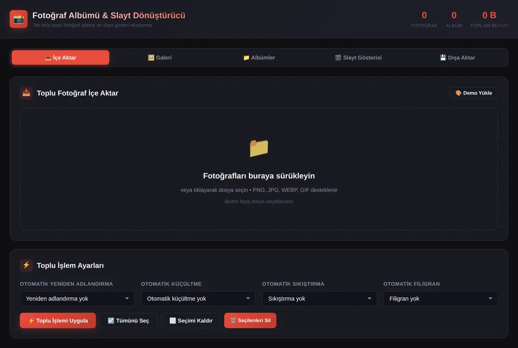The image size is (518, 348).
Task: Click the Toplu Fotoğraf İçe Aktar heading
Action: tap(78, 93)
